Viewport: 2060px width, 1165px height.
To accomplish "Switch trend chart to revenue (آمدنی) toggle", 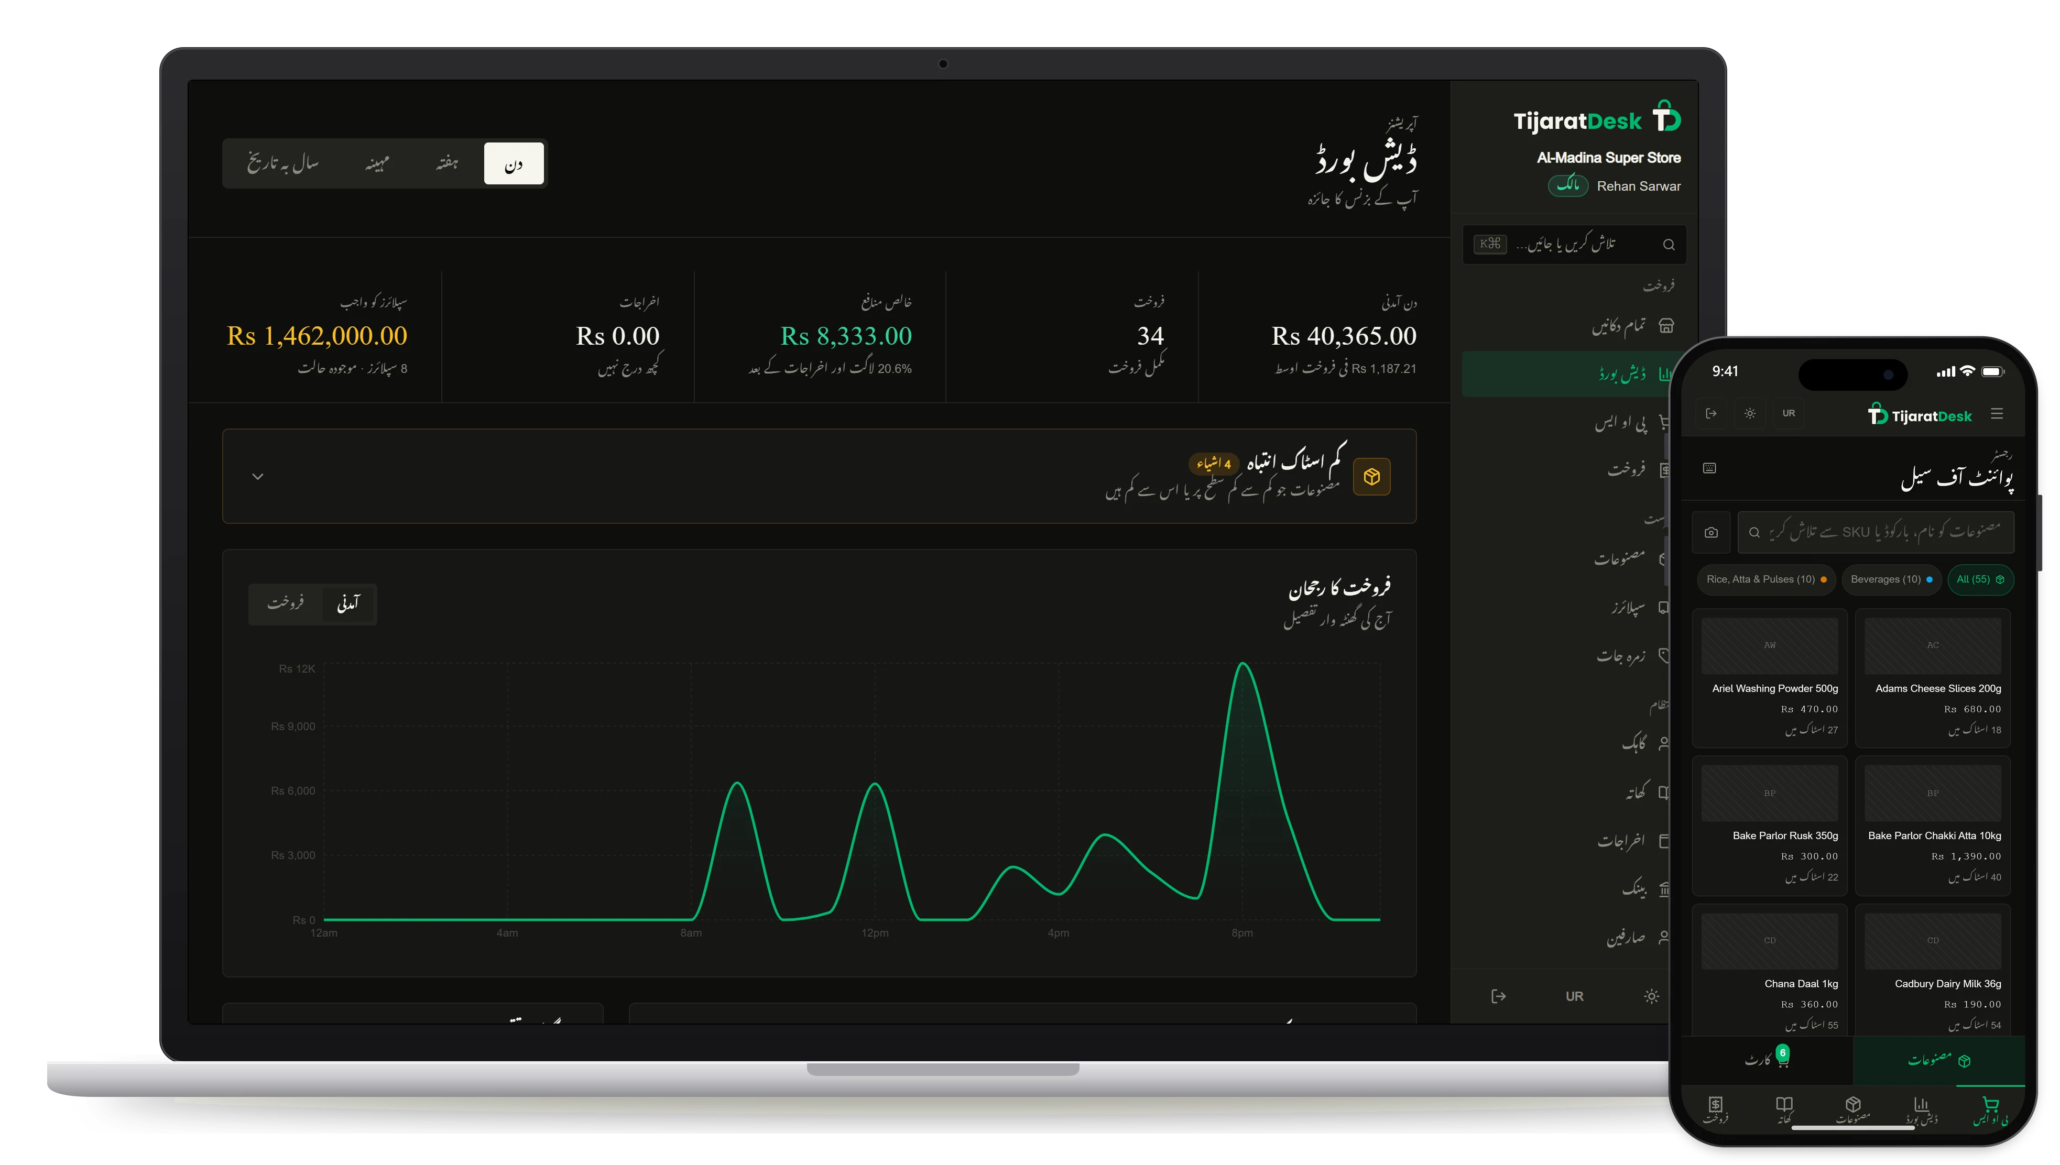I will click(348, 603).
